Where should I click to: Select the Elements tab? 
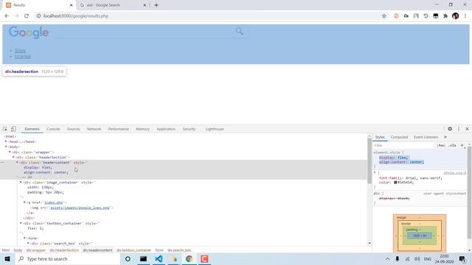tap(32, 129)
